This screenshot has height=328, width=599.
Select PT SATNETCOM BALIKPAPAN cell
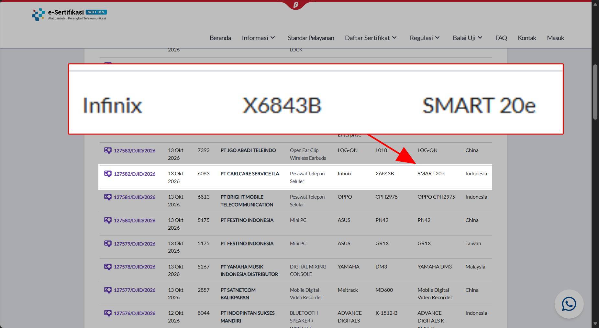click(x=238, y=293)
